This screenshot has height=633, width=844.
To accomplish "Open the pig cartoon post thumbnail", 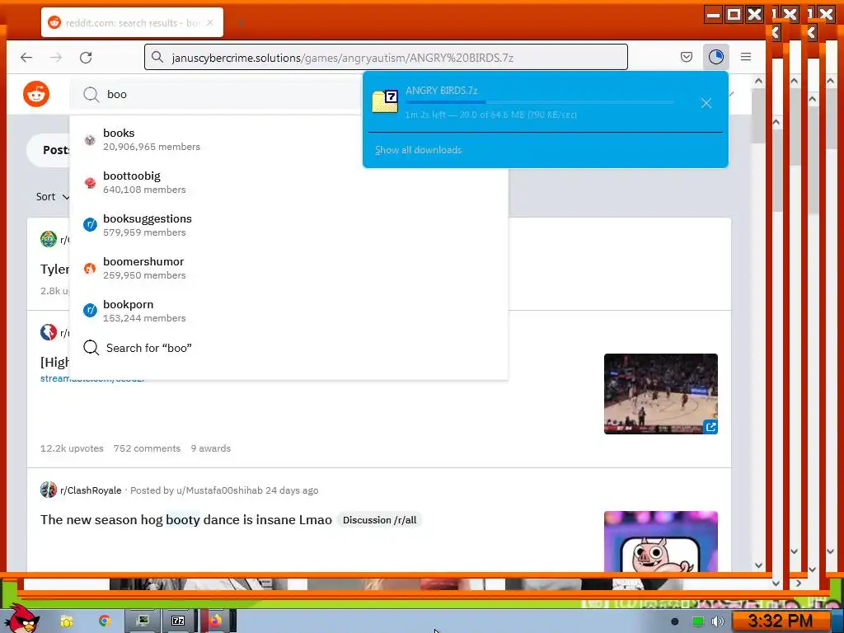I will tap(660, 542).
